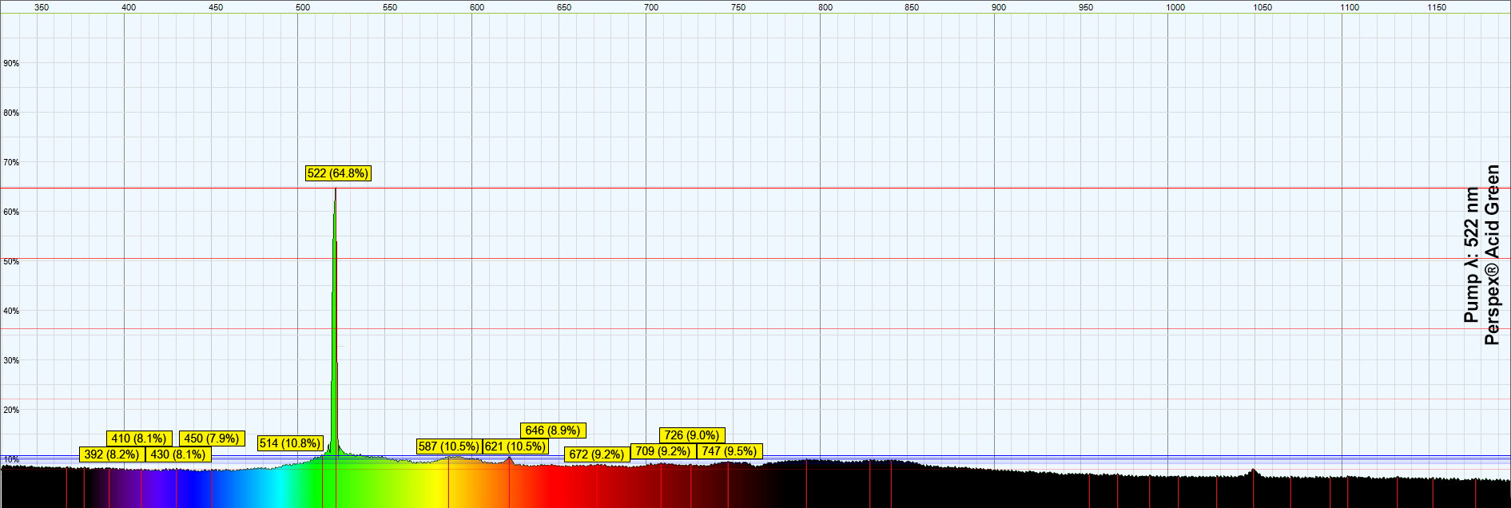Click the 747 (9.5%) label
The height and width of the screenshot is (508, 1511).
point(730,451)
